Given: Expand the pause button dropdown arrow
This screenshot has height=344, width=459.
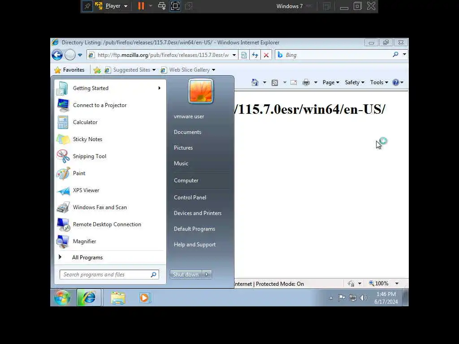Looking at the screenshot, I should point(151,6).
